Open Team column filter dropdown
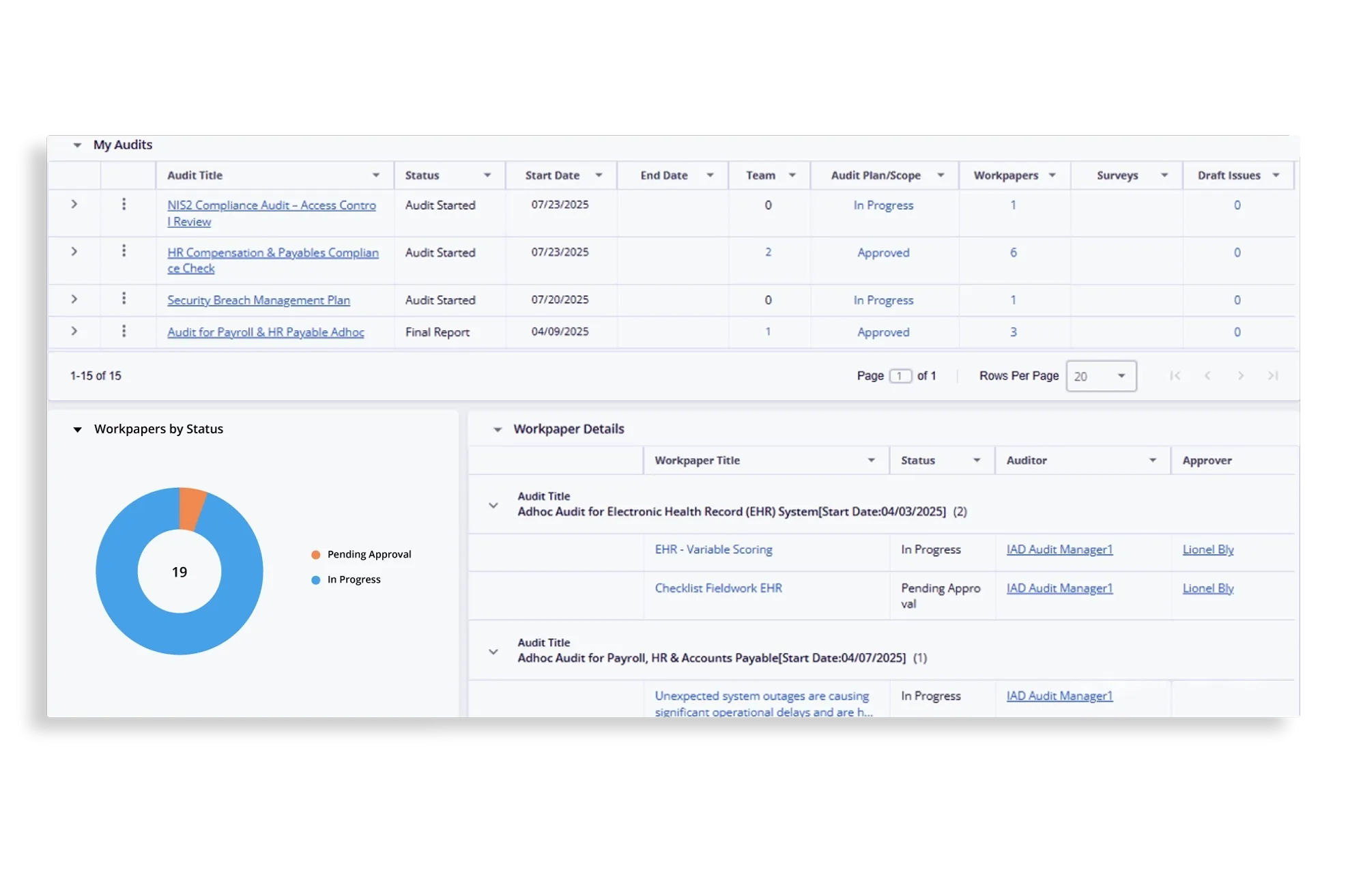This screenshot has height=896, width=1348. (792, 175)
